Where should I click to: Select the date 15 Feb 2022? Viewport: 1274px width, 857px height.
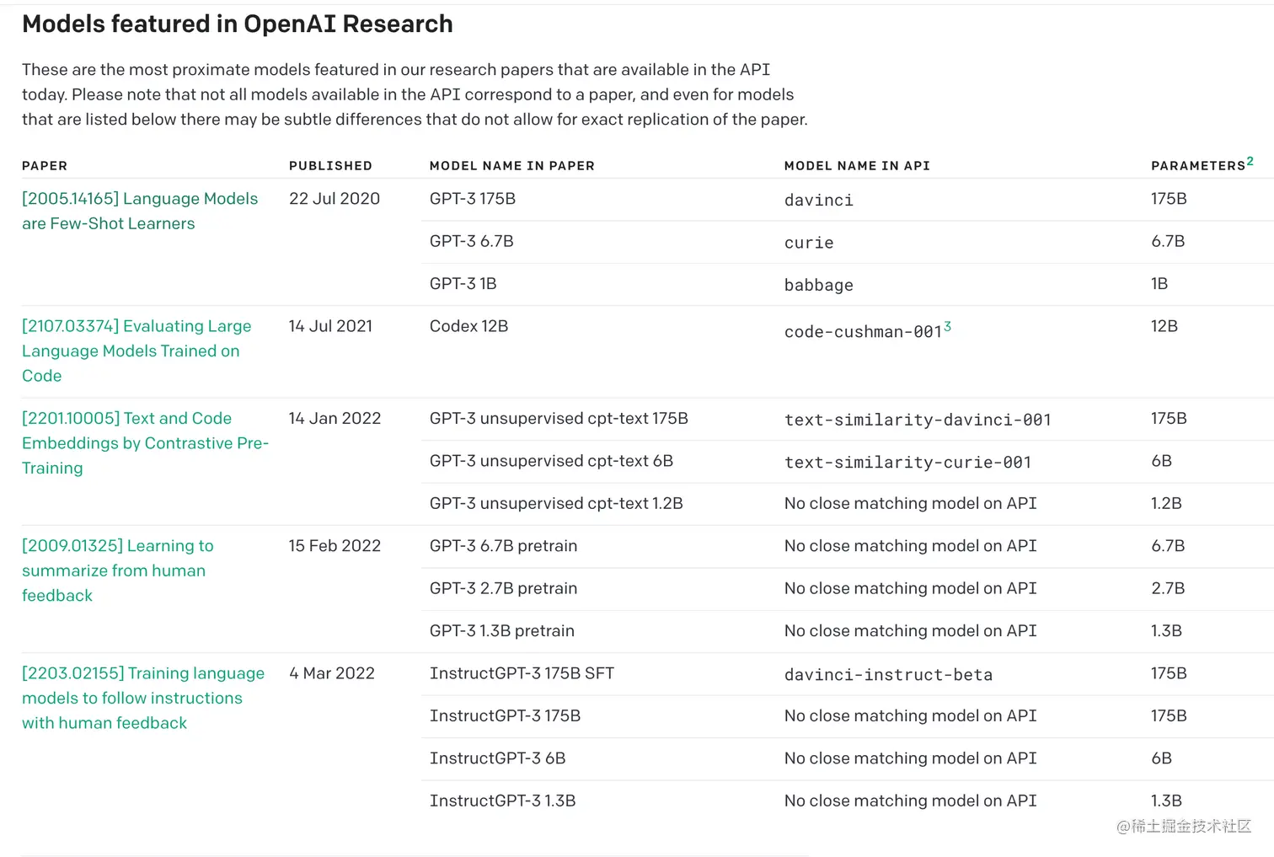(x=335, y=546)
